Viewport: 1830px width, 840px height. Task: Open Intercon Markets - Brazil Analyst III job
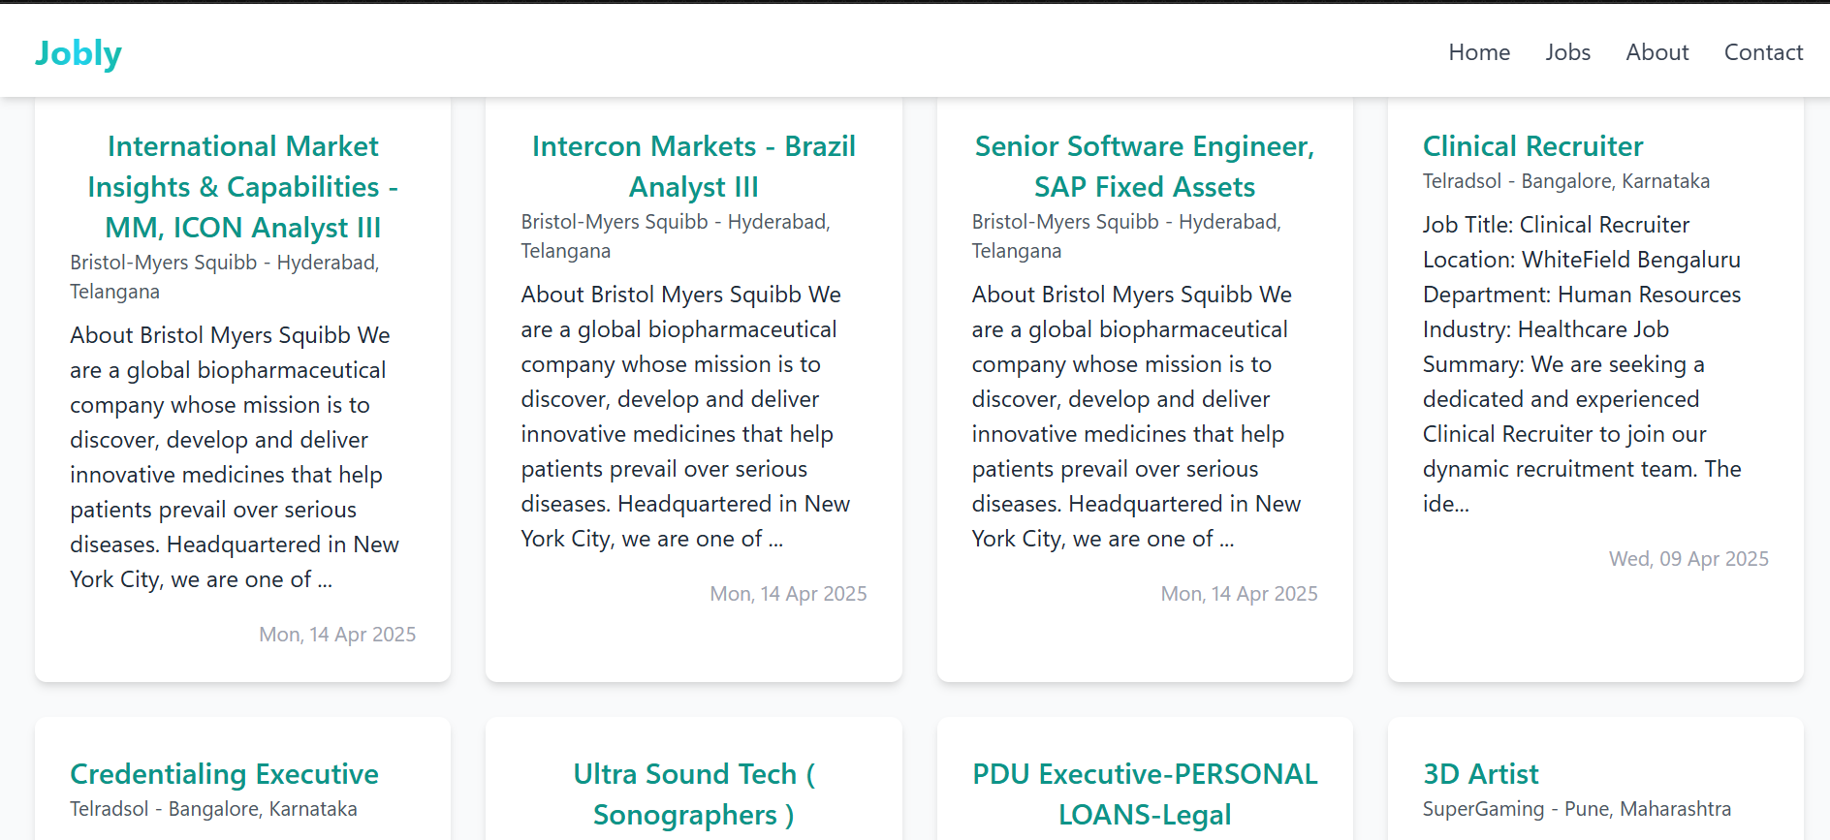[x=693, y=167]
